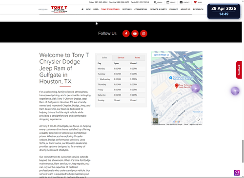Click the map camera controls button
The height and width of the screenshot is (178, 244).
tap(198, 119)
